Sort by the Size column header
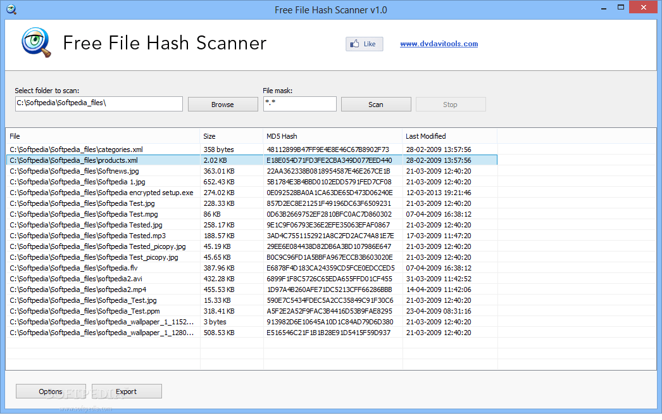 coord(232,136)
